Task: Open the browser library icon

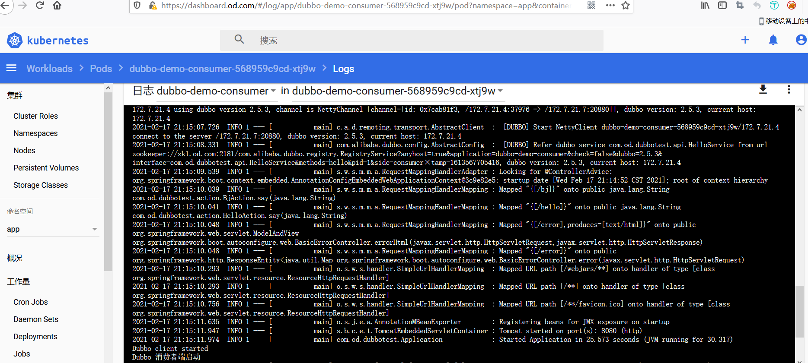Action: (705, 5)
